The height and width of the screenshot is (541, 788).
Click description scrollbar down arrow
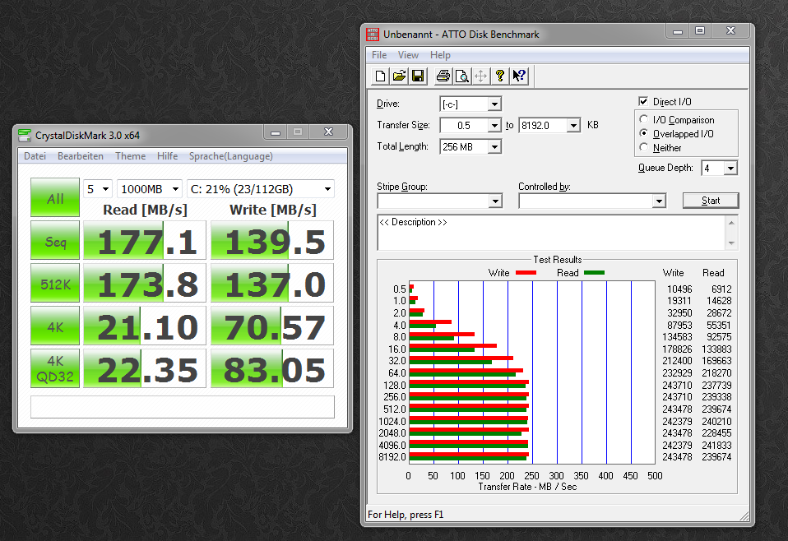731,243
